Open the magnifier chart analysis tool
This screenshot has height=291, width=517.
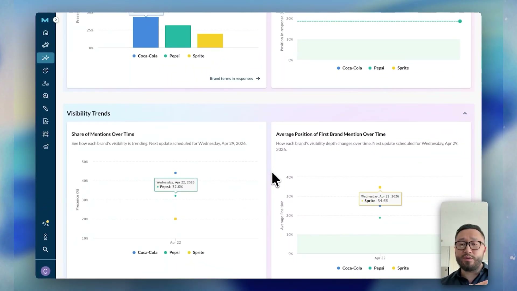pyautogui.click(x=46, y=96)
